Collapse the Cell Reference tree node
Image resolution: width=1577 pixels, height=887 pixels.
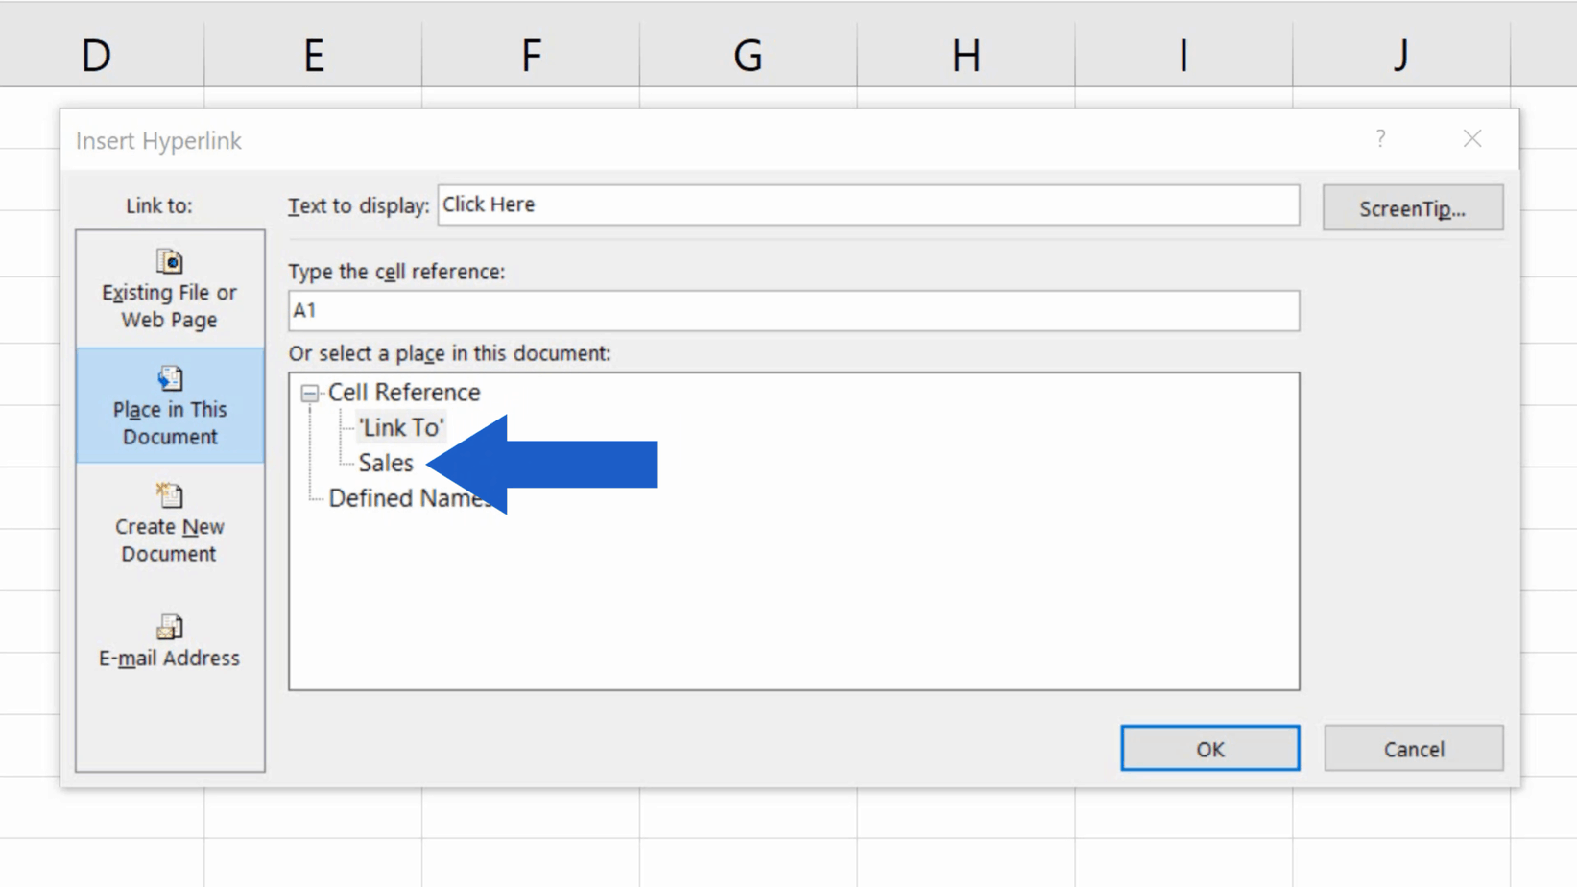309,394
